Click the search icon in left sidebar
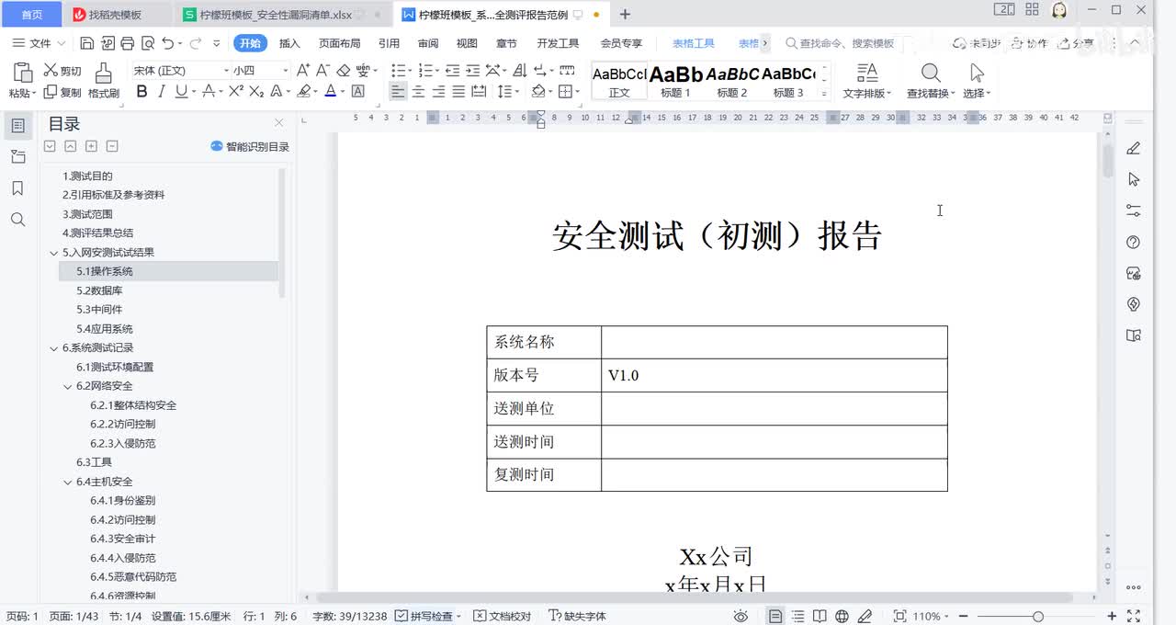Screen dimensions: 1176x625 (17, 220)
